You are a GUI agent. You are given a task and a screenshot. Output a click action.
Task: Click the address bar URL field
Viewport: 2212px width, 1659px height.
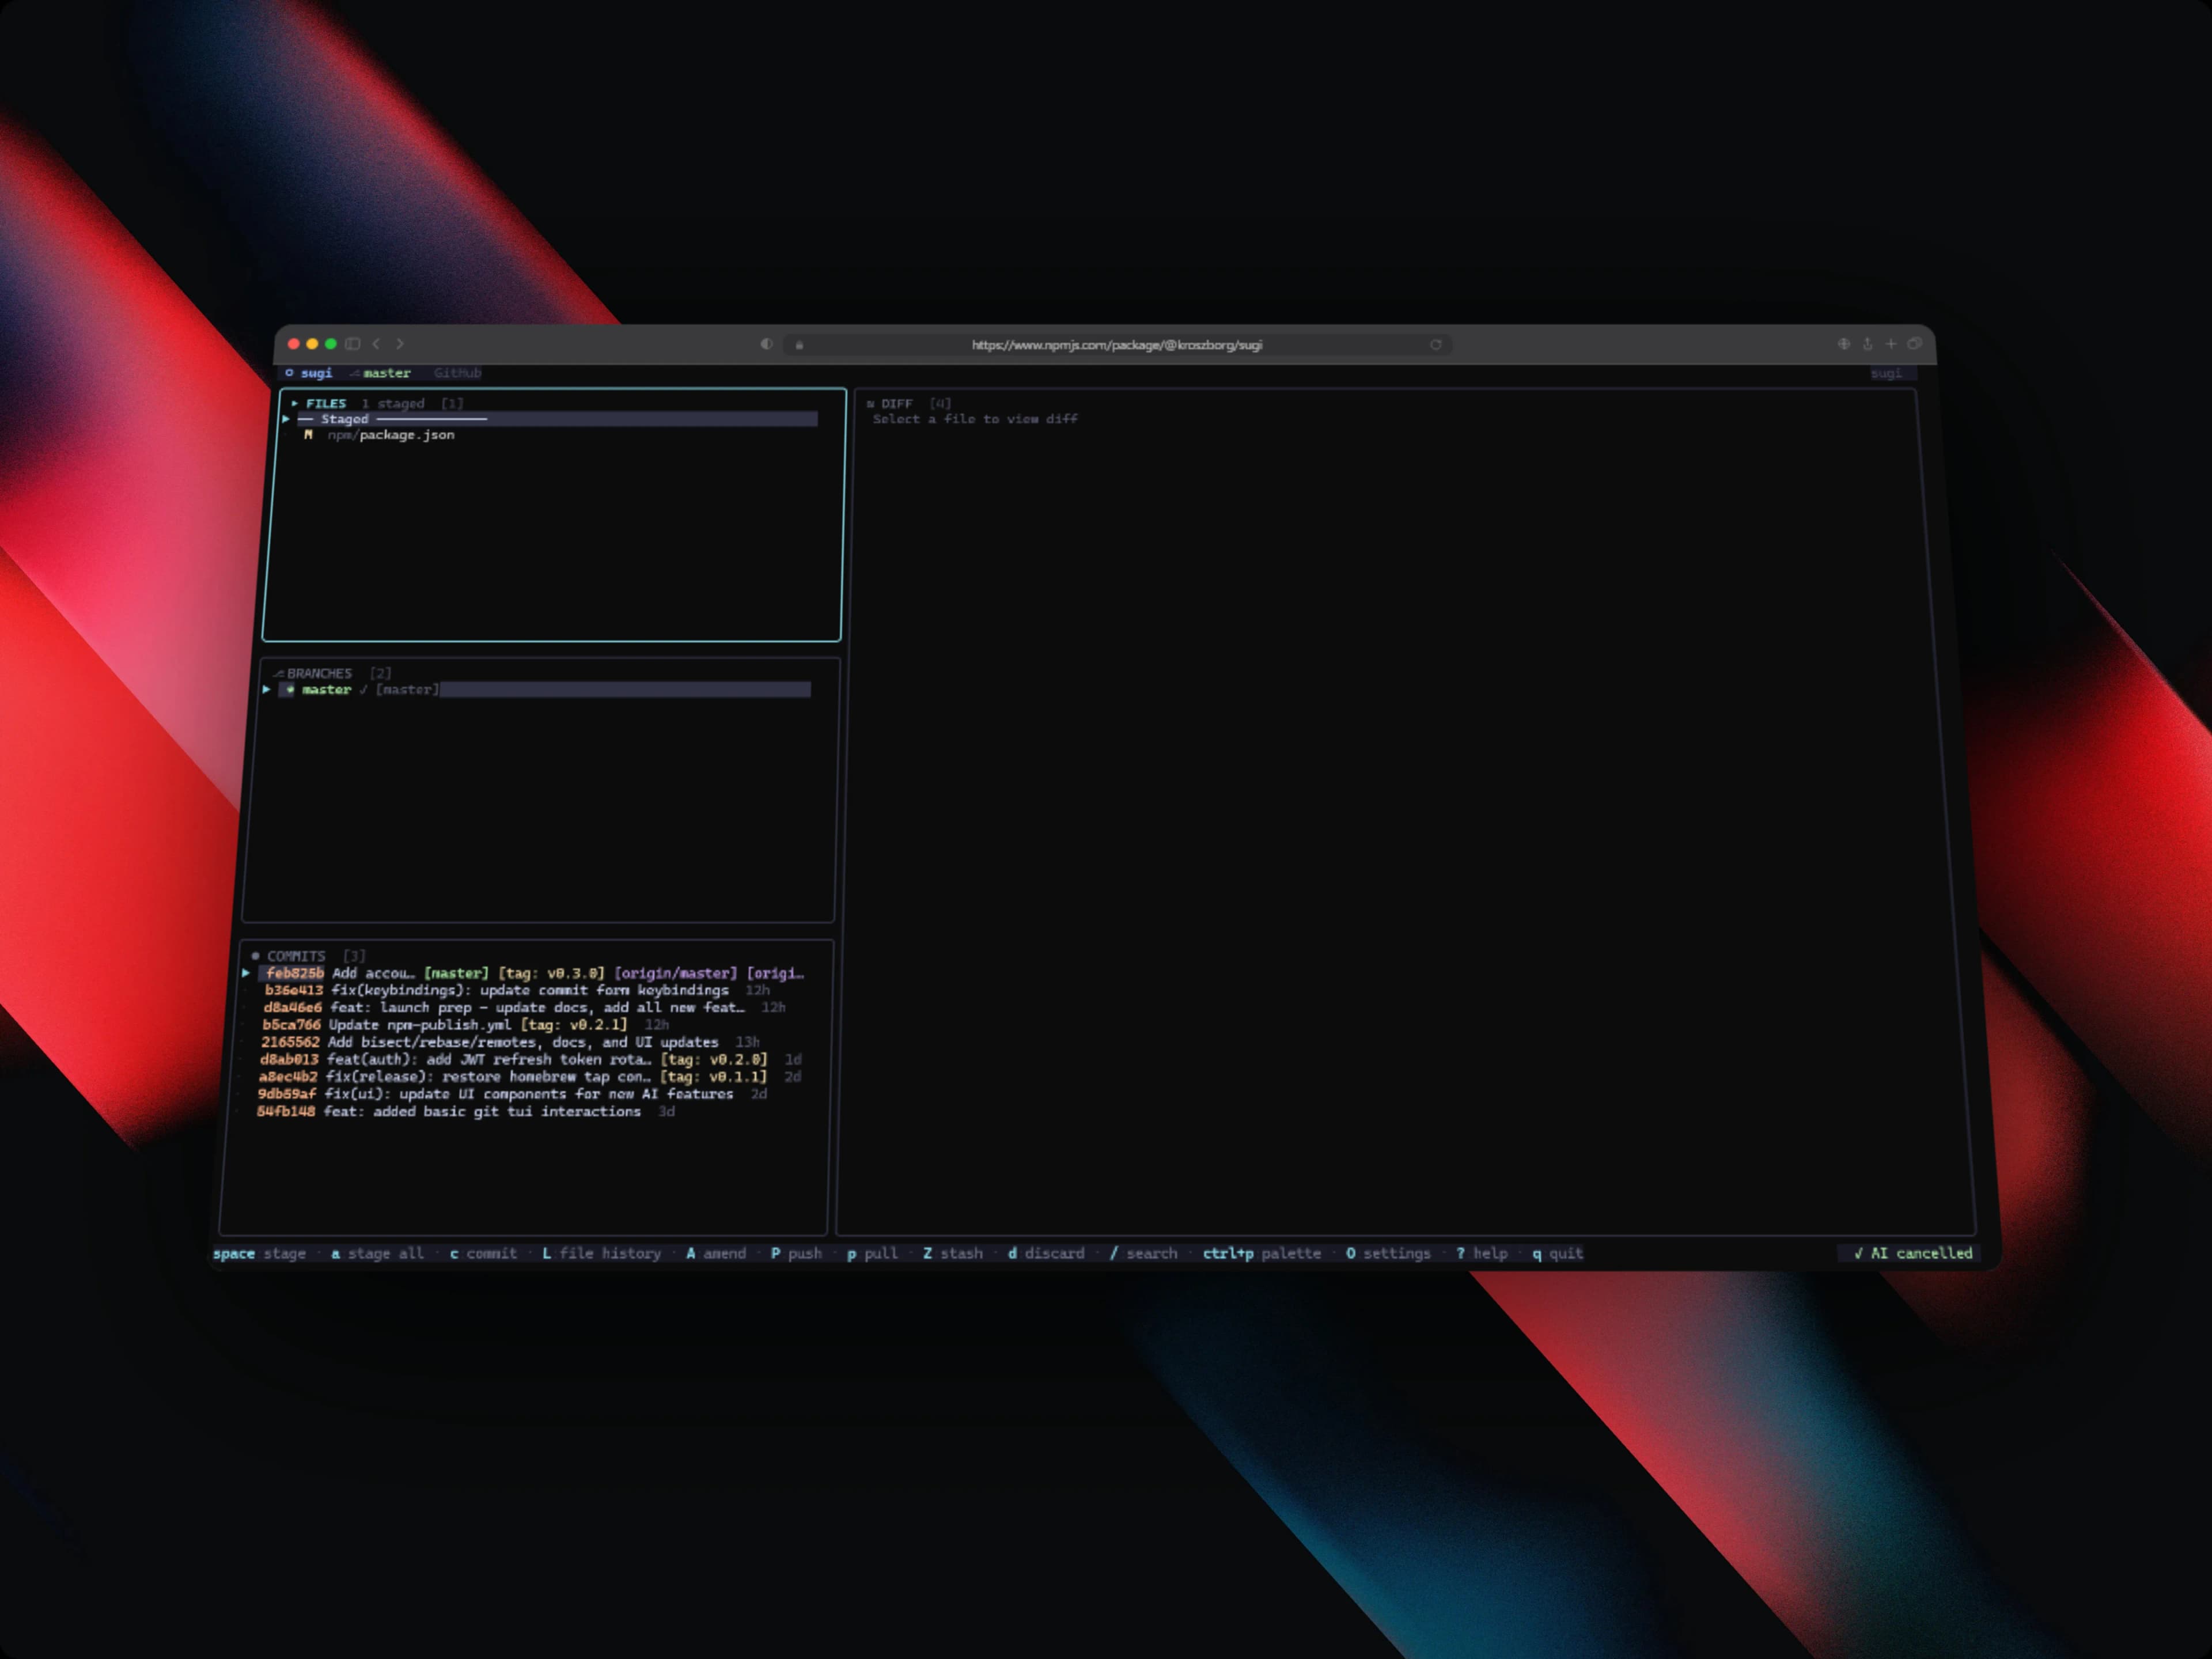pyautogui.click(x=1117, y=345)
